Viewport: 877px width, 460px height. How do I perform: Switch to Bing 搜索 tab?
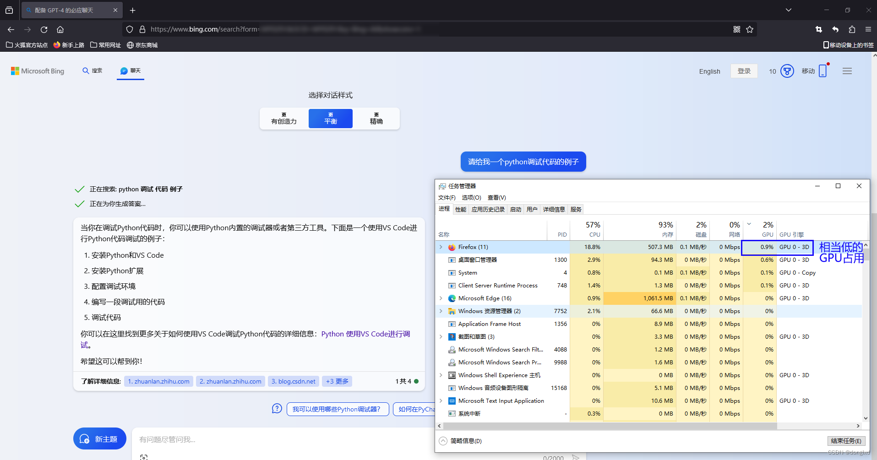click(93, 71)
